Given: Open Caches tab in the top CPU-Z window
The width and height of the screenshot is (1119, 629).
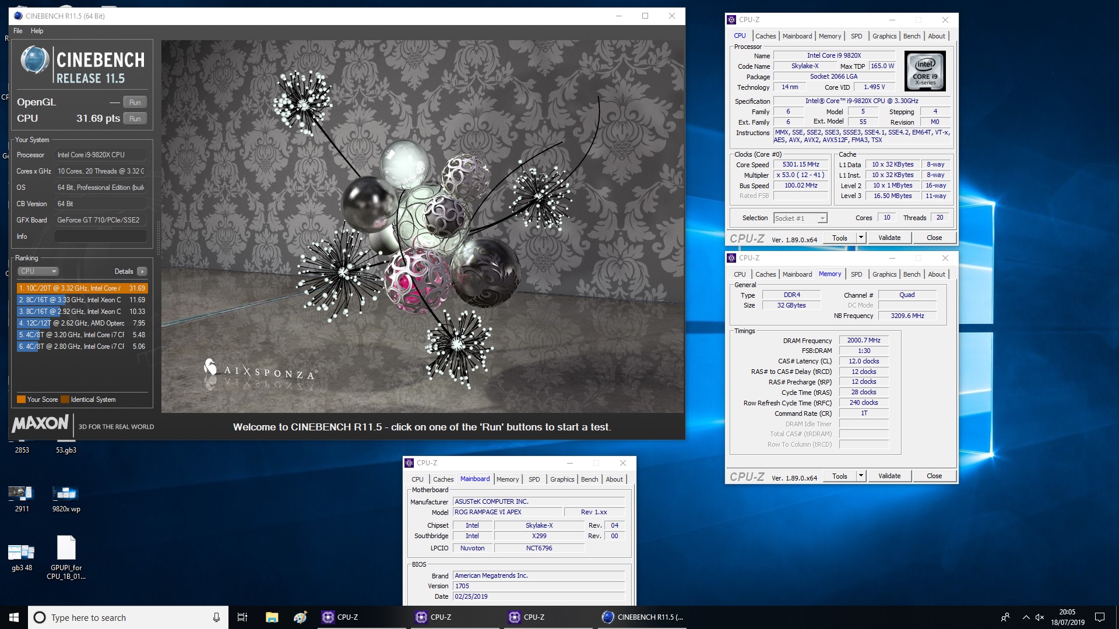Looking at the screenshot, I should pyautogui.click(x=765, y=36).
